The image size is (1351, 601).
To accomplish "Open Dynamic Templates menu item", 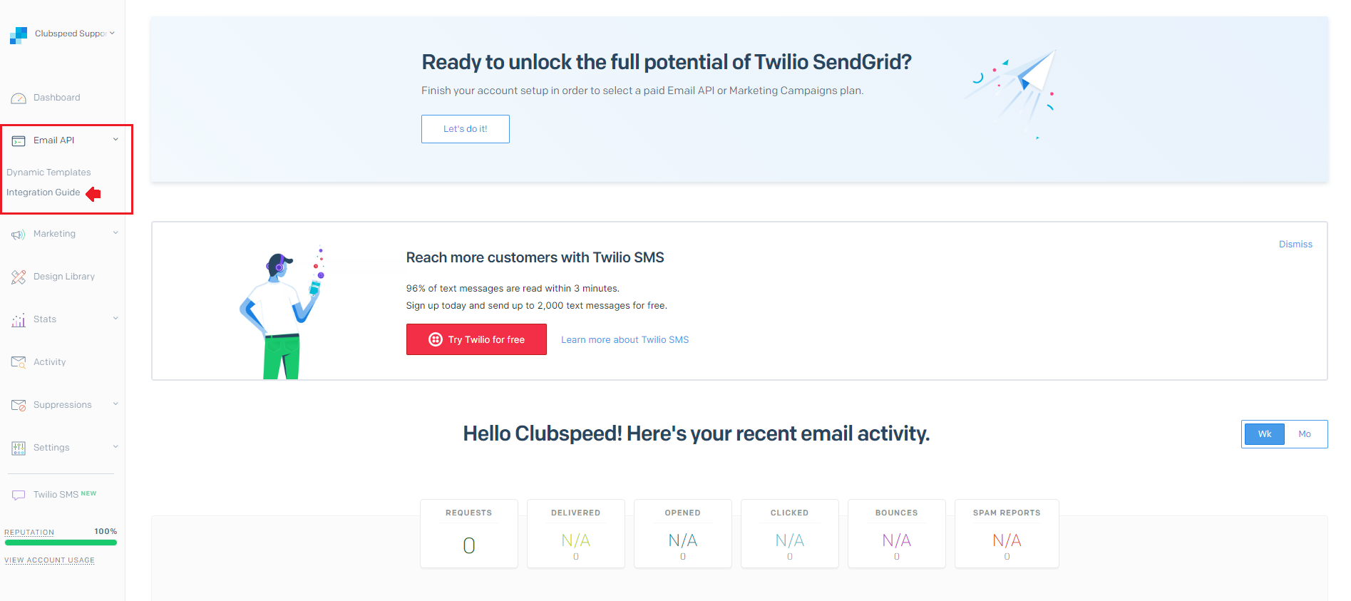I will pos(48,173).
